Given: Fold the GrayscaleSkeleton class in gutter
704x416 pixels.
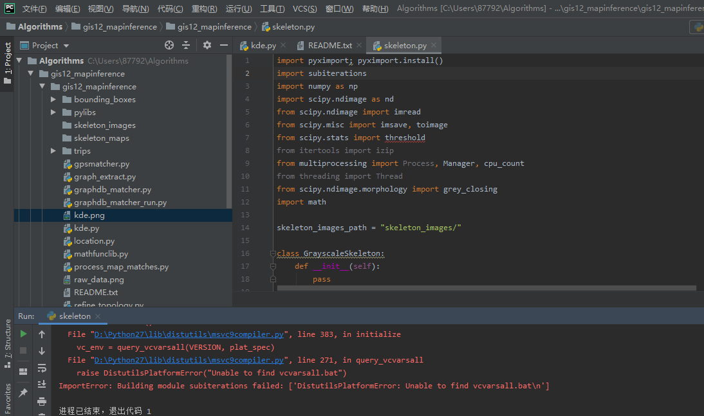Looking at the screenshot, I should pos(273,253).
